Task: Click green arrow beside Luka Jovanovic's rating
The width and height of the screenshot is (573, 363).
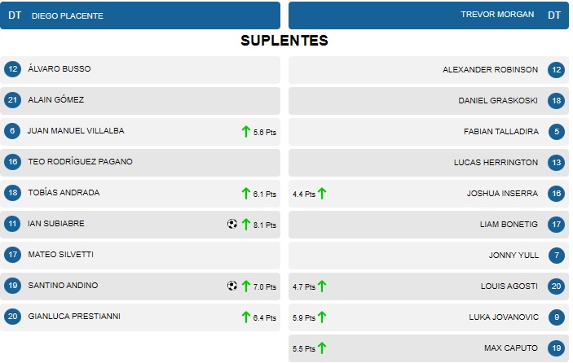Action: coord(322,317)
